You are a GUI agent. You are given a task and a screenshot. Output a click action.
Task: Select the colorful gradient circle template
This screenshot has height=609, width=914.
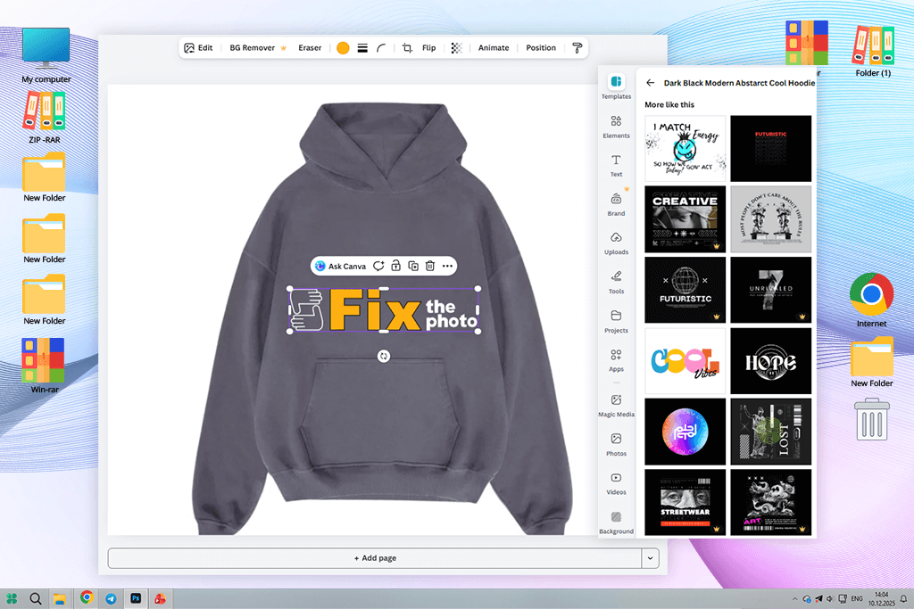pyautogui.click(x=685, y=432)
